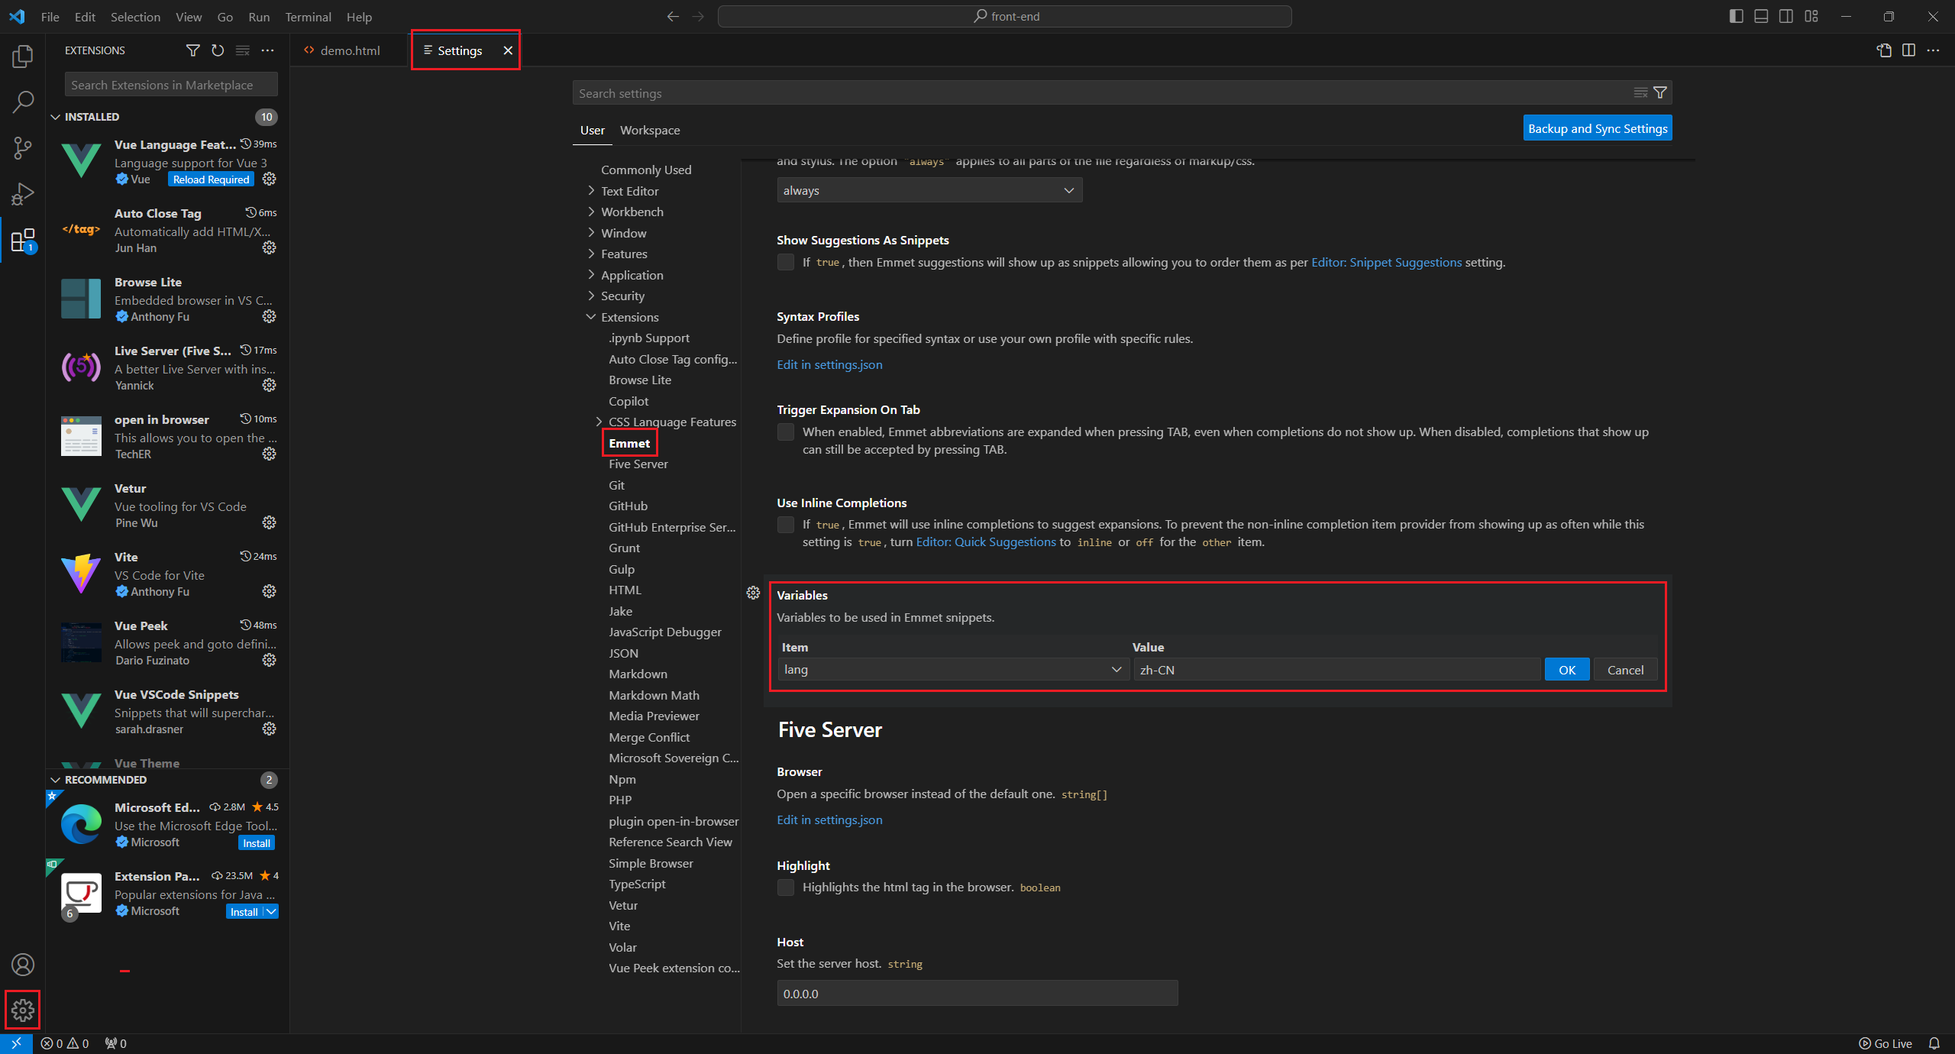Open settings JSON file icon
The height and width of the screenshot is (1054, 1955).
(x=1884, y=50)
